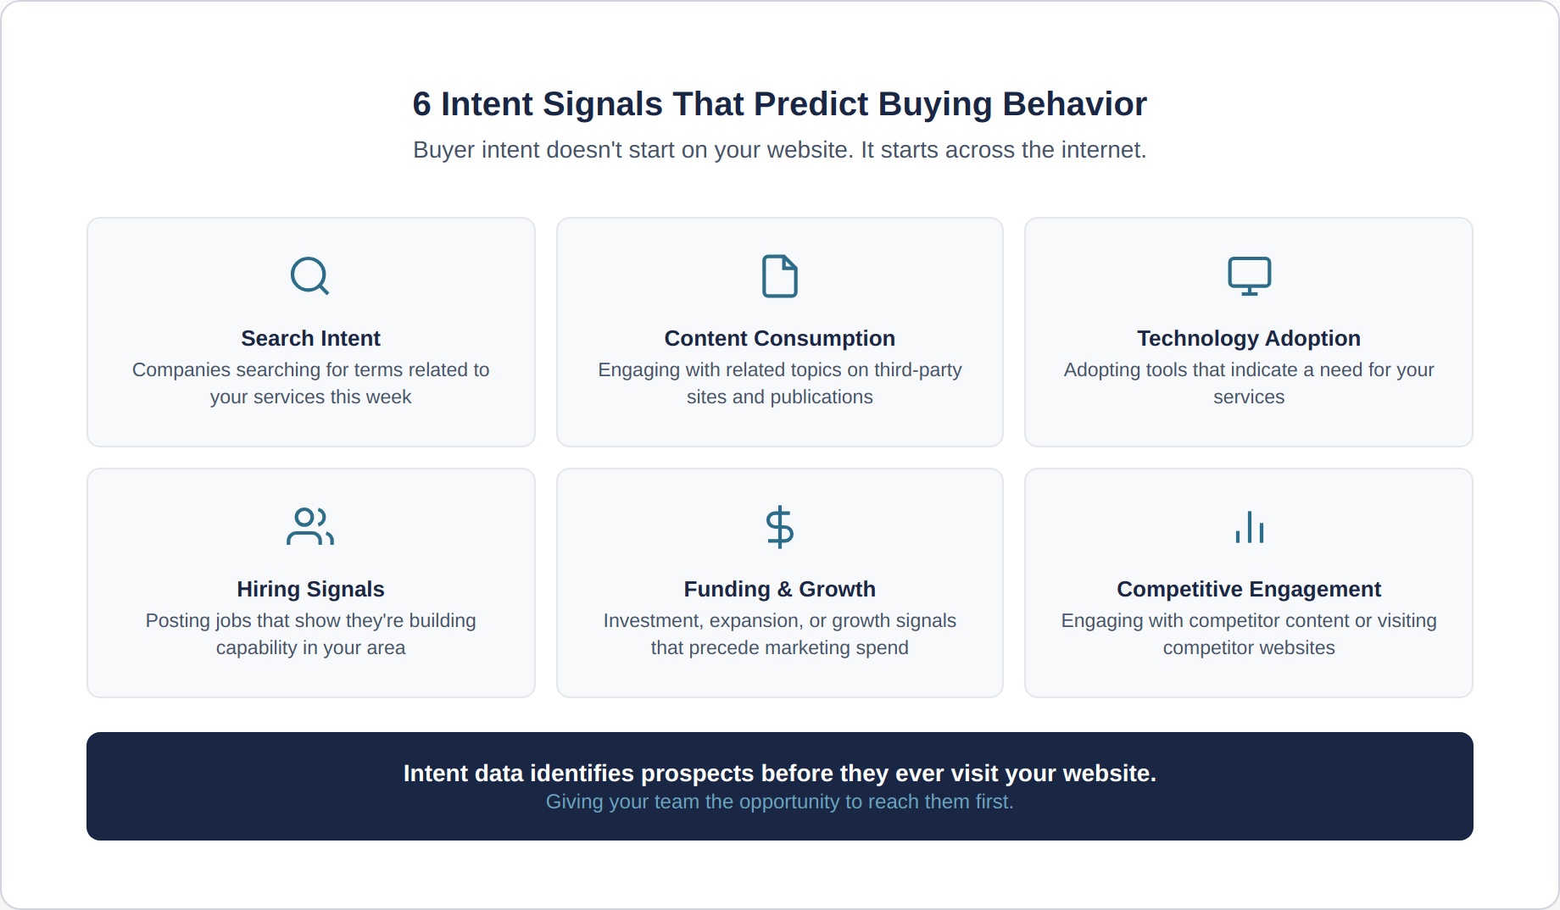Click the Competitive Engagement description text

1248,634
